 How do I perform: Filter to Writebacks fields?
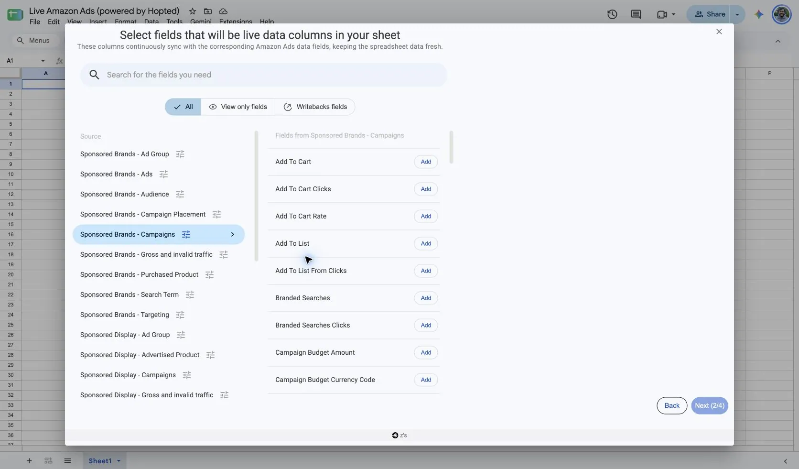(x=315, y=107)
